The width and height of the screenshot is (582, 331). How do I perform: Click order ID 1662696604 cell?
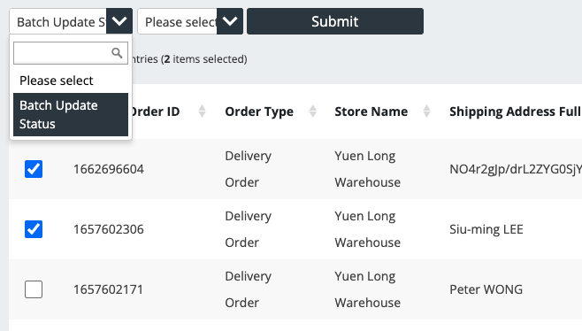[x=109, y=169]
